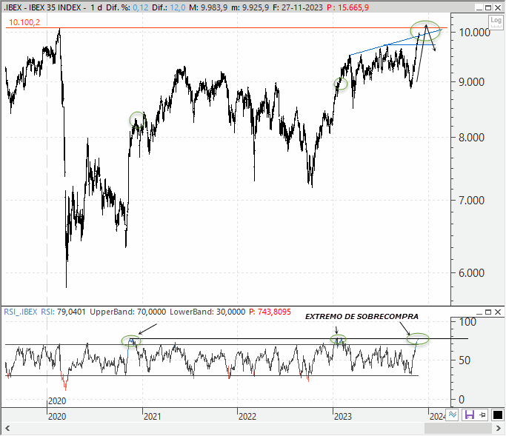Click the 'RSI: 79,0401' value text
Viewport: 506px width, 436px height.
(x=63, y=312)
